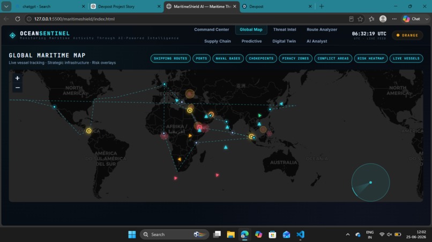Click the cyan port marker in northern Europe
Image resolution: width=432 pixels, height=242 pixels.
(x=165, y=84)
